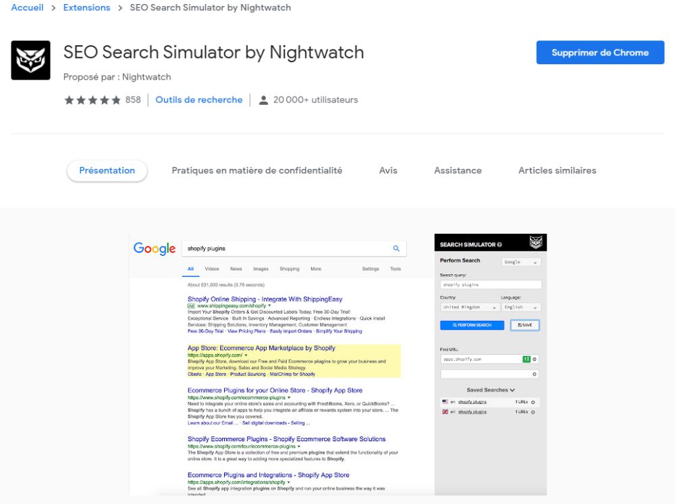Open the Outils de recherche category link
Screen dimensions: 675x504
(199, 100)
